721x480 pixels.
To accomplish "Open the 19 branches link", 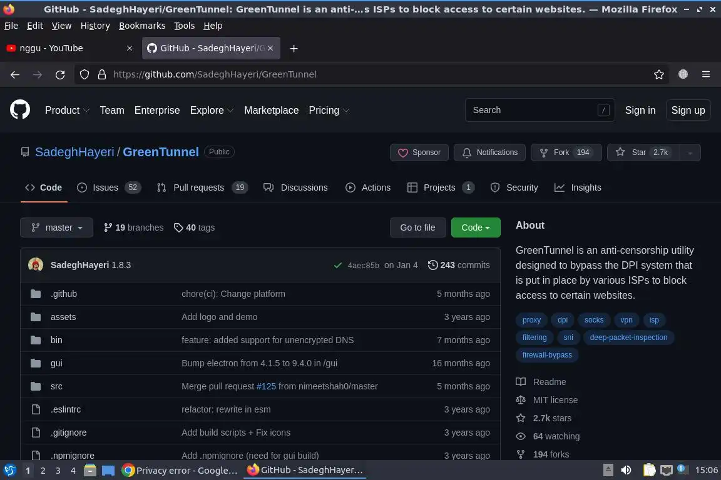I will [133, 227].
